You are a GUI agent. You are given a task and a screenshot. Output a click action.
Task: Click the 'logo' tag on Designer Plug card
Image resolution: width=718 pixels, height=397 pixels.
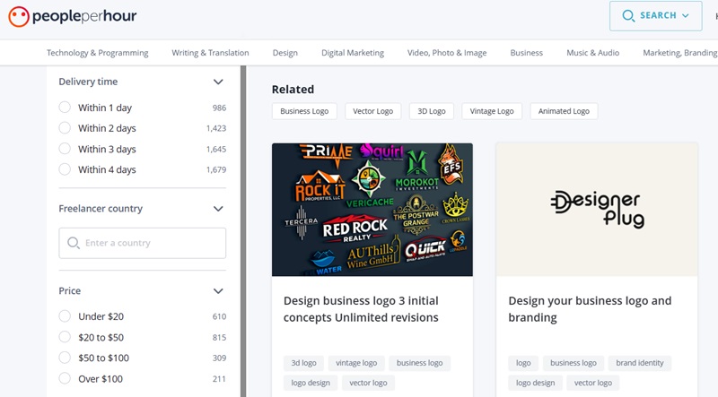pos(523,363)
